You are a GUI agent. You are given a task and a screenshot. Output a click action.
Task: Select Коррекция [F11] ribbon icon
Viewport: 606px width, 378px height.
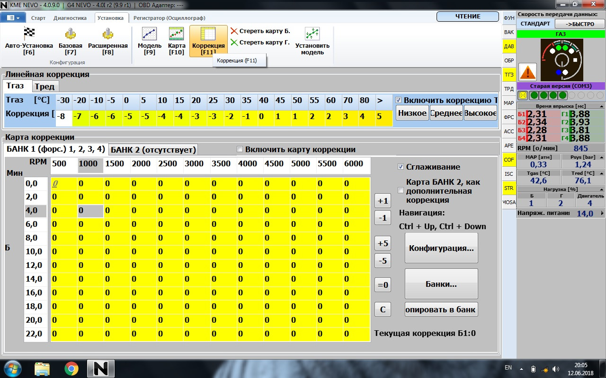208,41
